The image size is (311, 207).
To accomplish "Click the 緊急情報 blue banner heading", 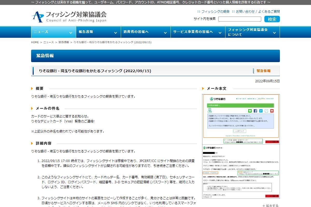I will coord(155,56).
